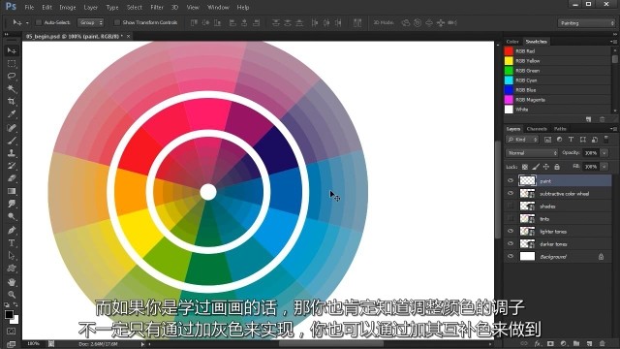
Task: Switch to the Color tab
Action: pyautogui.click(x=512, y=41)
